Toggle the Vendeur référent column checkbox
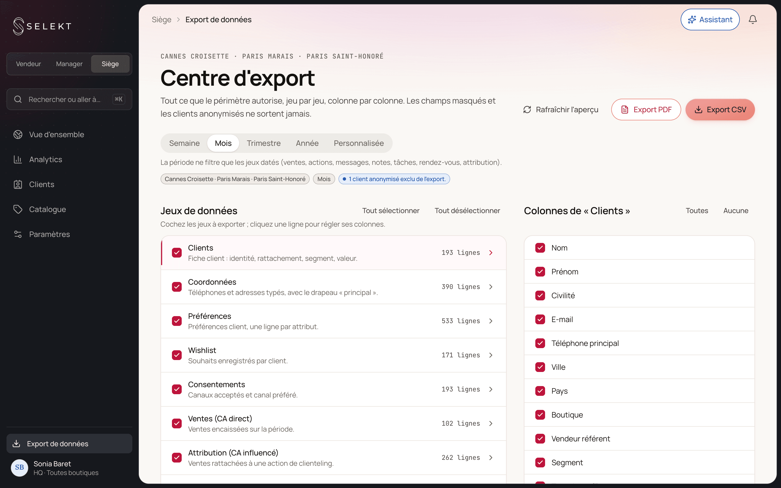781x488 pixels. point(540,439)
